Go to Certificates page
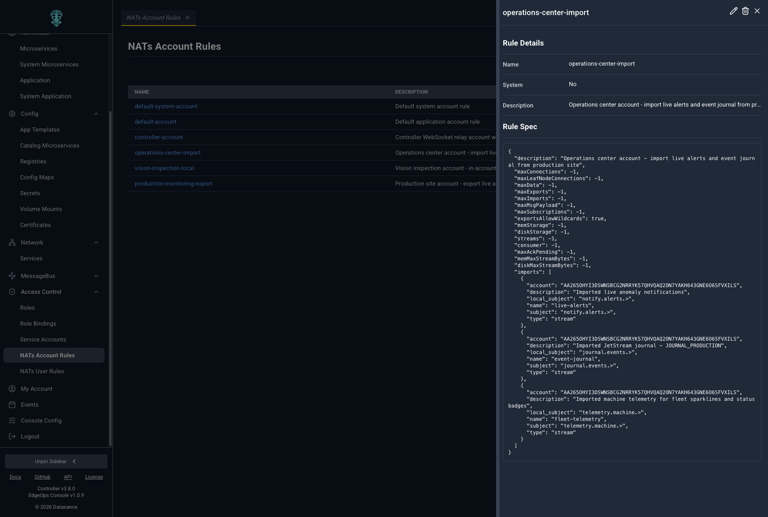 [36, 225]
